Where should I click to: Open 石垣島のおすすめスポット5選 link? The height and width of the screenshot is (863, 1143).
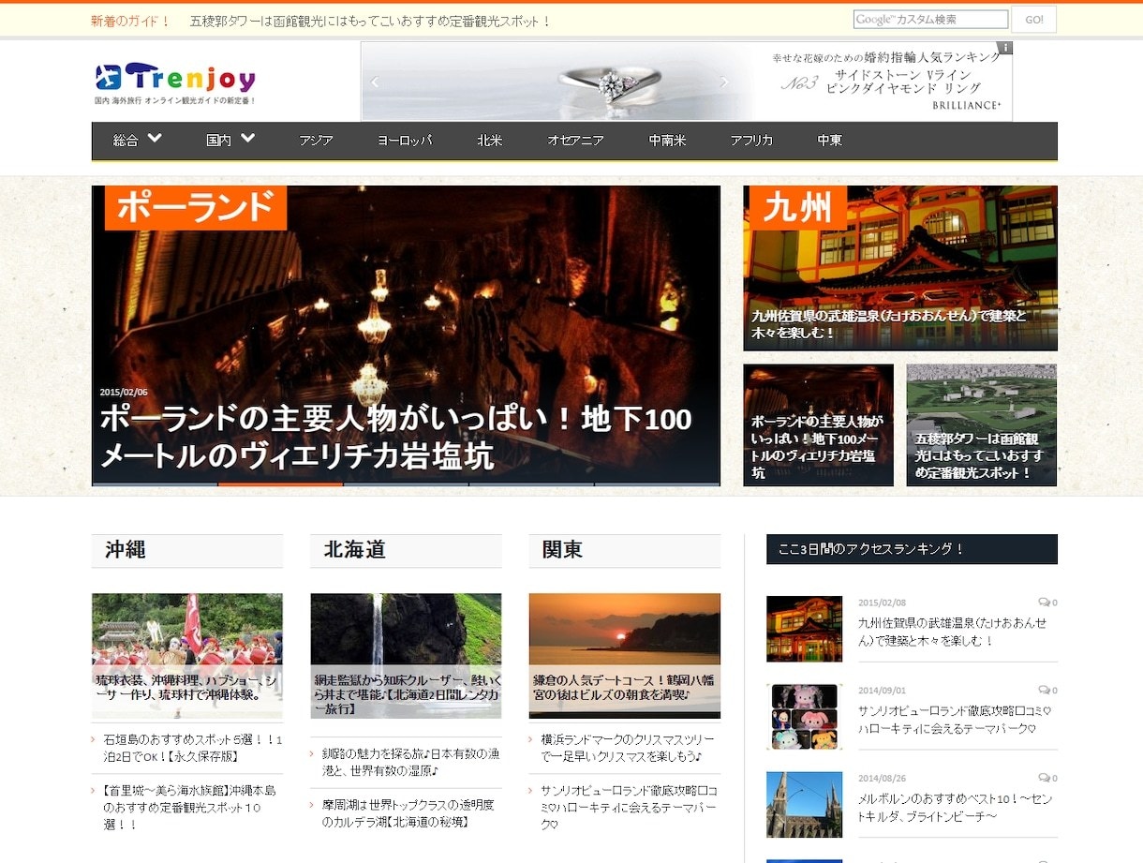192,748
